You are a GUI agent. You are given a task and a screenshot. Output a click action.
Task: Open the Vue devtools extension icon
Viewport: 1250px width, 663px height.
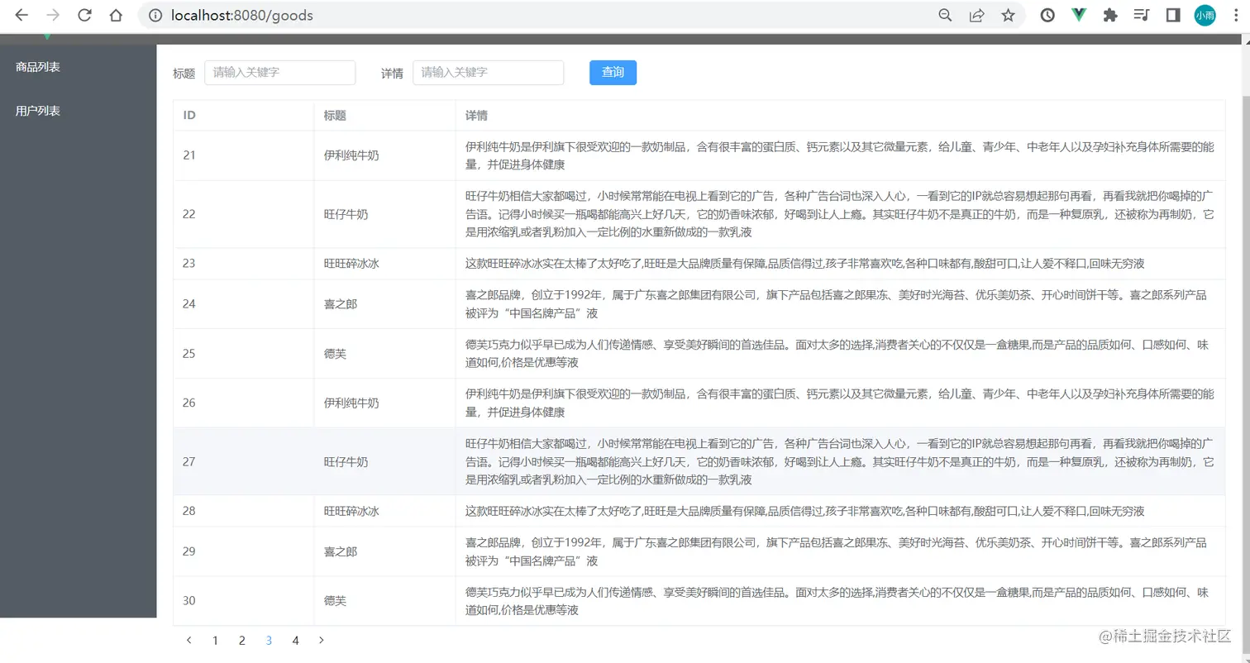point(1077,15)
